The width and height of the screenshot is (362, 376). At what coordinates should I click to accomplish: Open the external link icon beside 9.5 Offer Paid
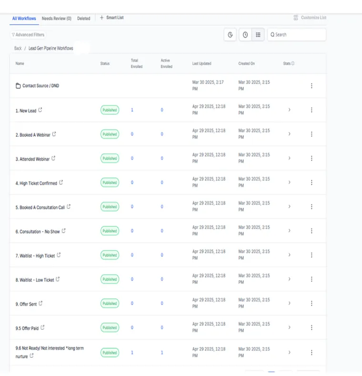click(x=43, y=327)
